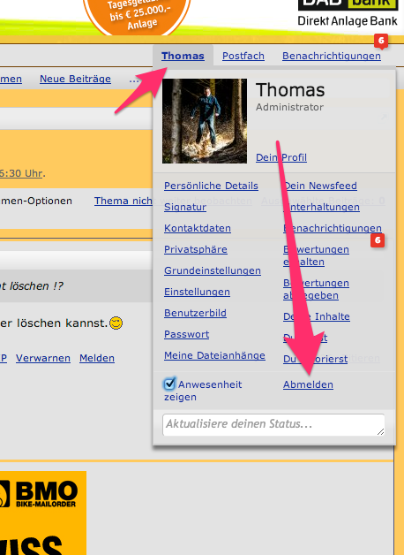
Task: Click the red notification badge beside Benachrichtigungen
Action: tap(381, 42)
